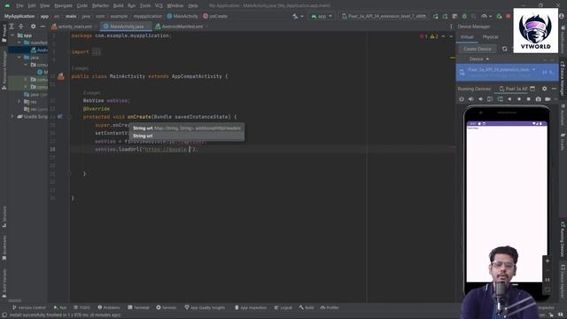Switch to the AndroidManifest.xml editor tab
The image size is (567, 319).
tap(181, 27)
